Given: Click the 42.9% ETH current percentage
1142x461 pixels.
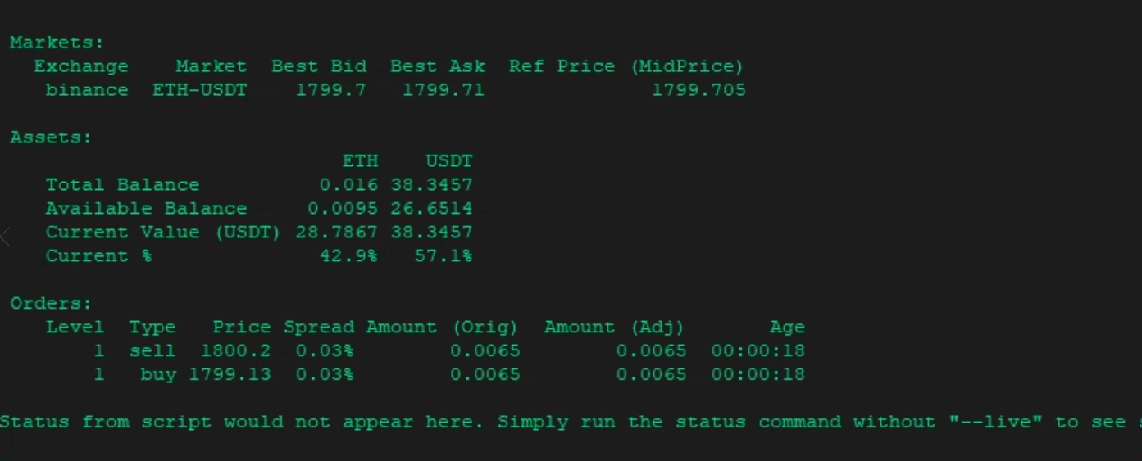Looking at the screenshot, I should [x=348, y=256].
